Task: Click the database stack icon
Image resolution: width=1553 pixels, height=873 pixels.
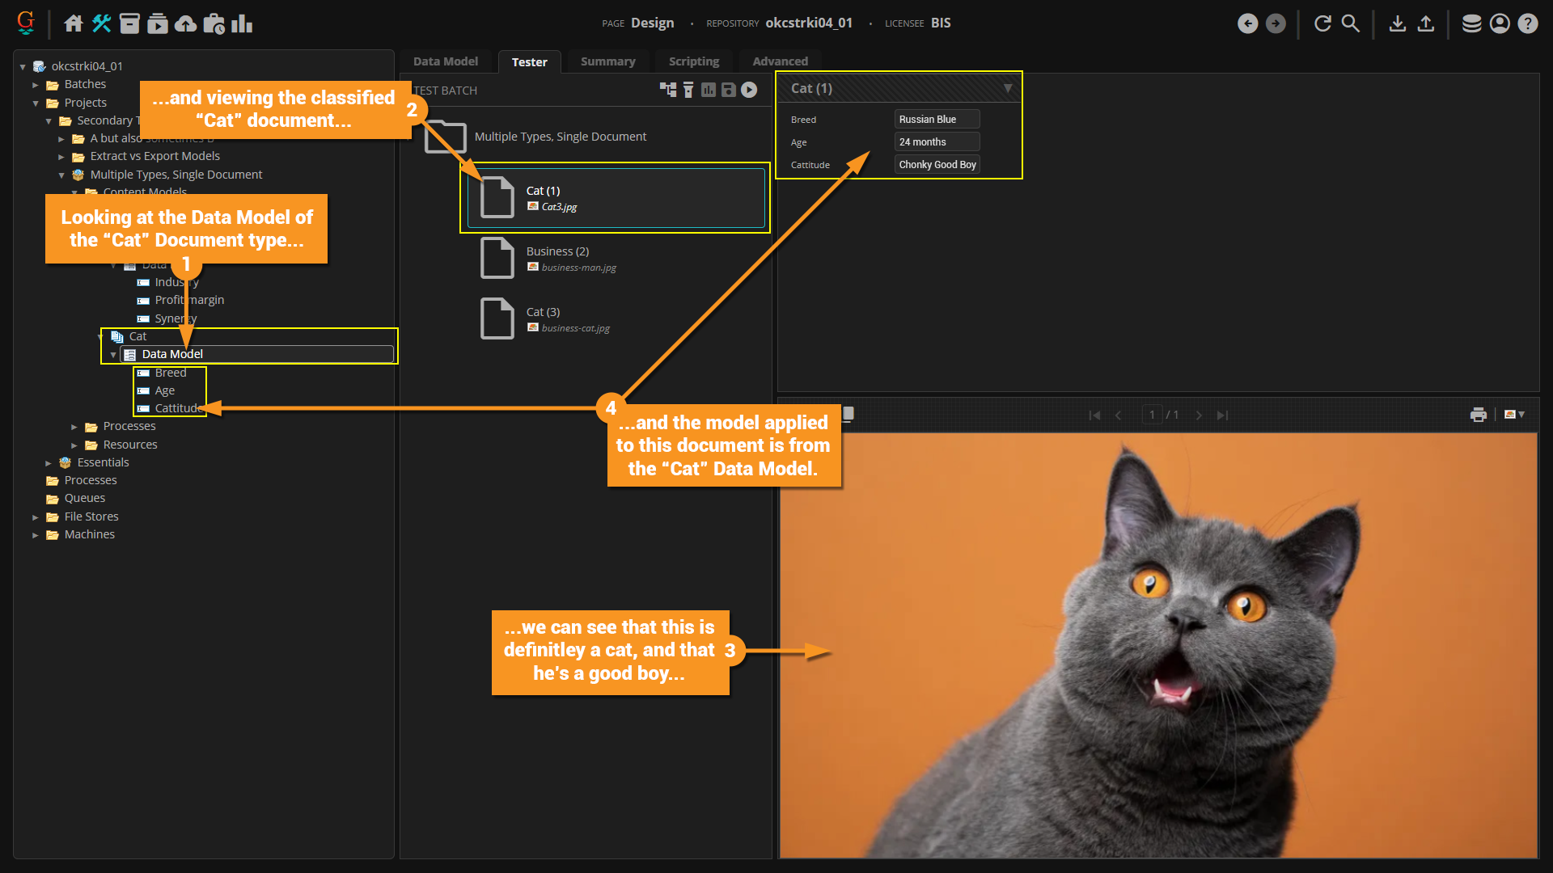Action: click(1471, 23)
